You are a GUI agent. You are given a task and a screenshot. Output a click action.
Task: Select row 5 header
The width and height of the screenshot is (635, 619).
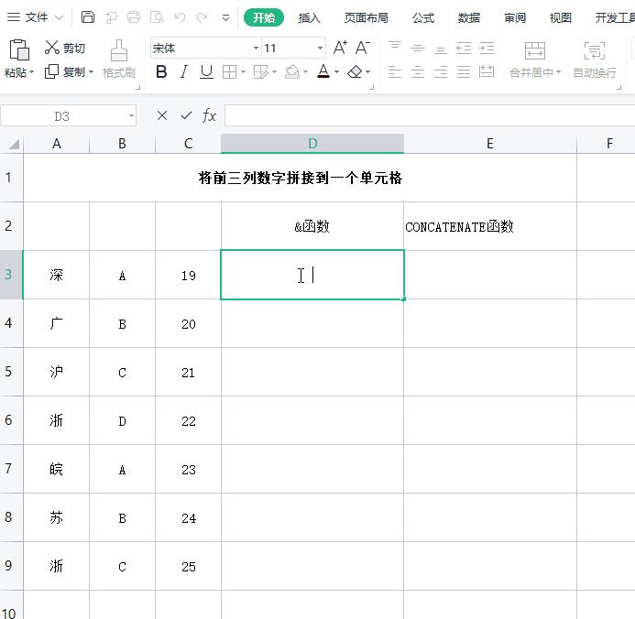click(x=11, y=372)
